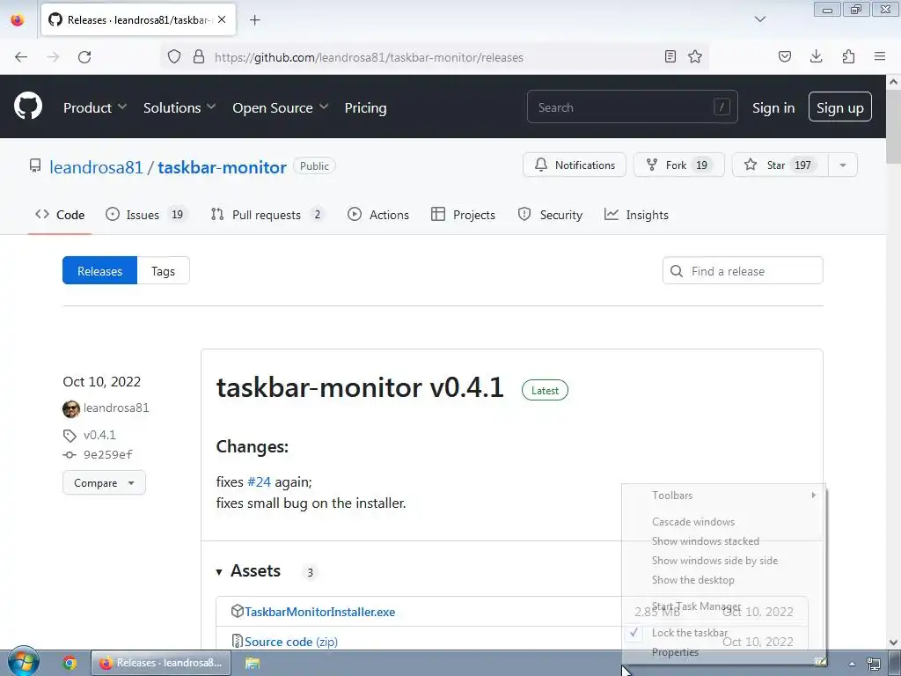Viewport: 901px width, 676px height.
Task: Click the Sign up button
Action: [839, 107]
